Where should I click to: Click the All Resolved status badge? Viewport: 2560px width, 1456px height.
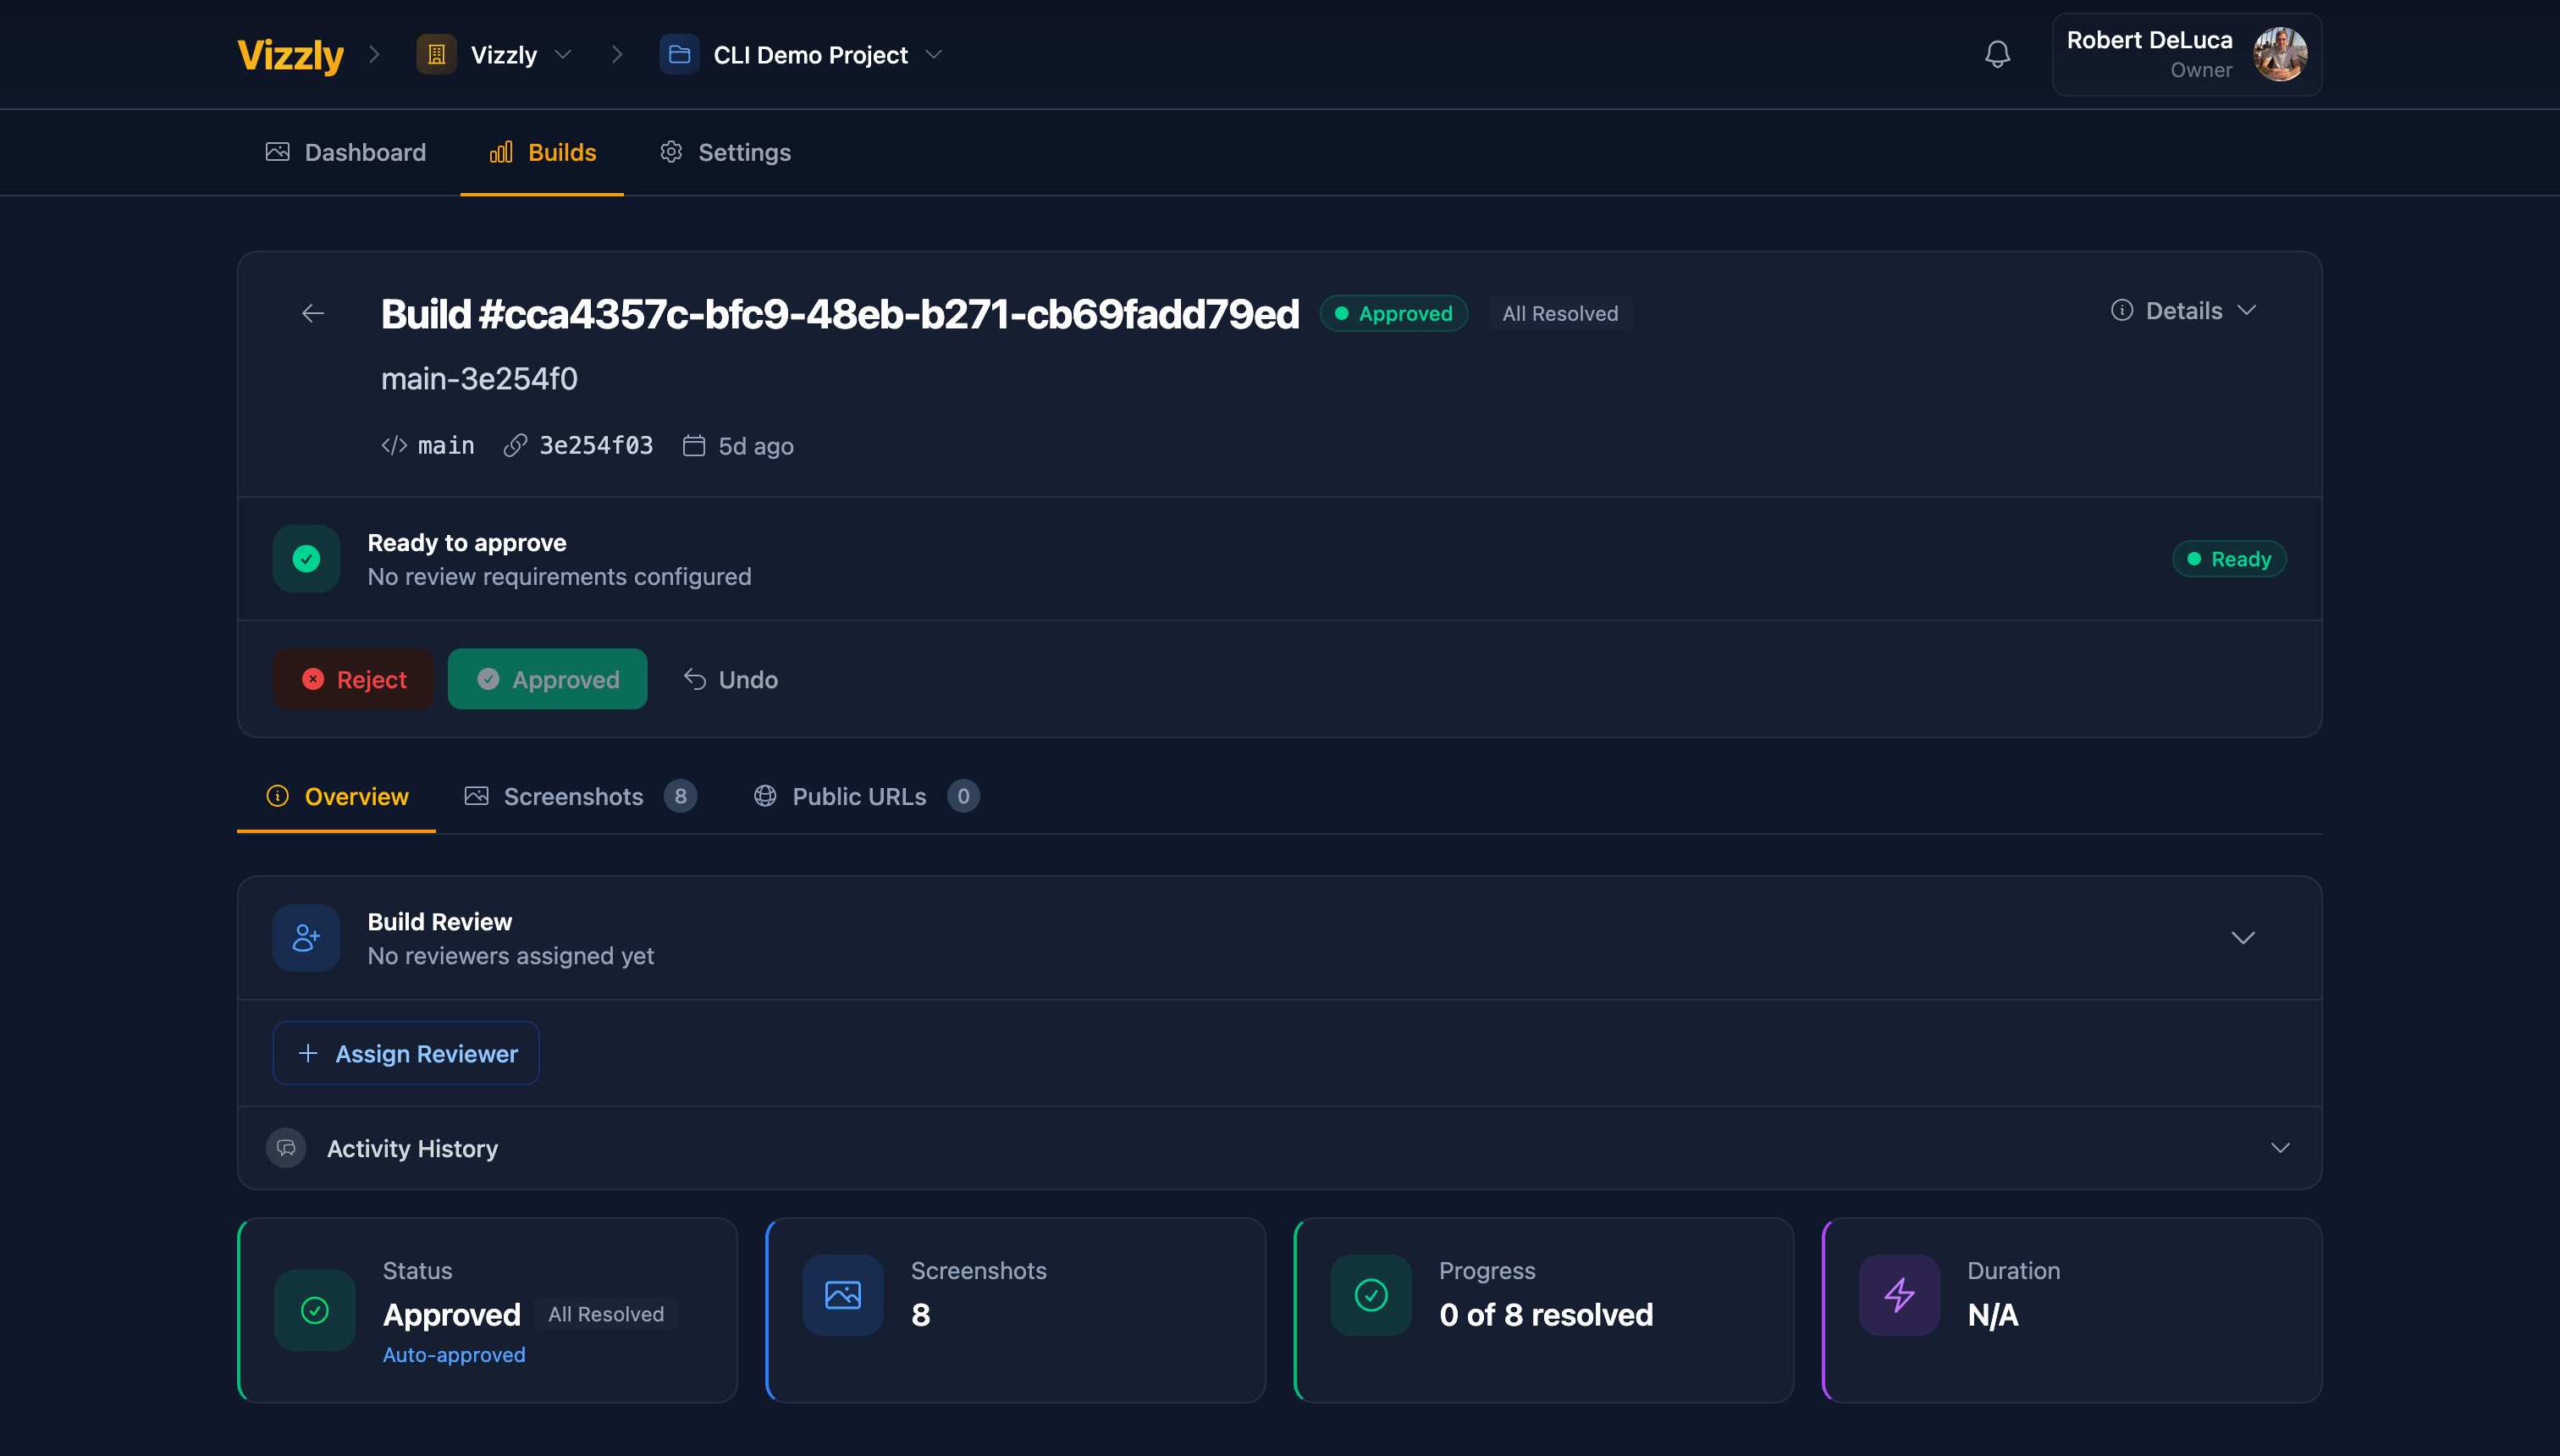point(1559,313)
